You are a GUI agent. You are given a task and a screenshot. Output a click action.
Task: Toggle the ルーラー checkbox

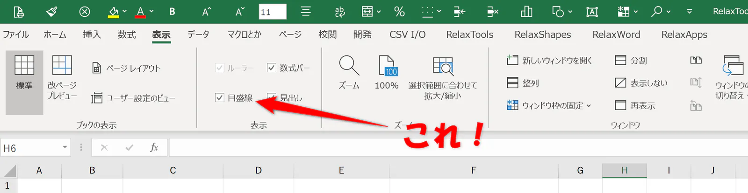[220, 68]
